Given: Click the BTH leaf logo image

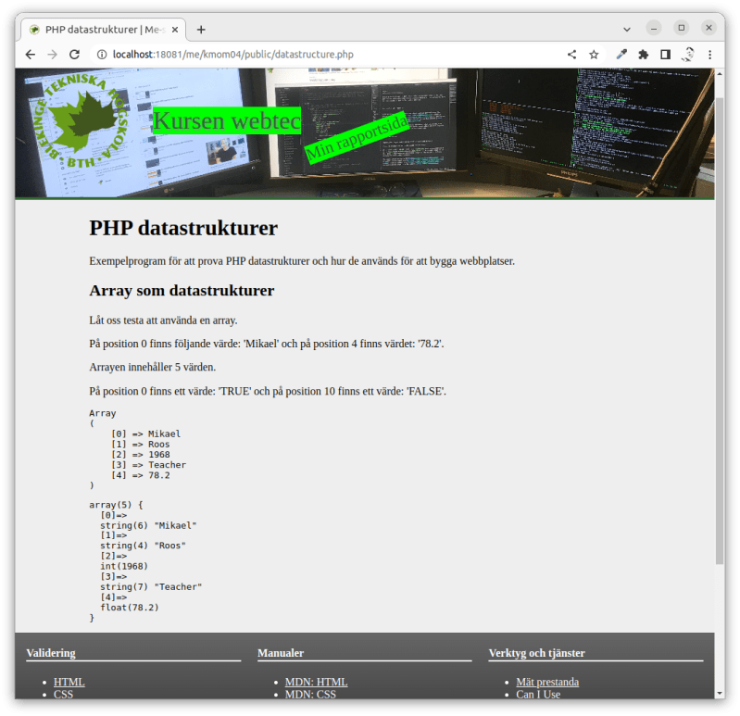Looking at the screenshot, I should pyautogui.click(x=81, y=121).
